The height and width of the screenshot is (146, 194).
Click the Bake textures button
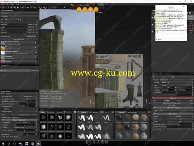[31, 36]
